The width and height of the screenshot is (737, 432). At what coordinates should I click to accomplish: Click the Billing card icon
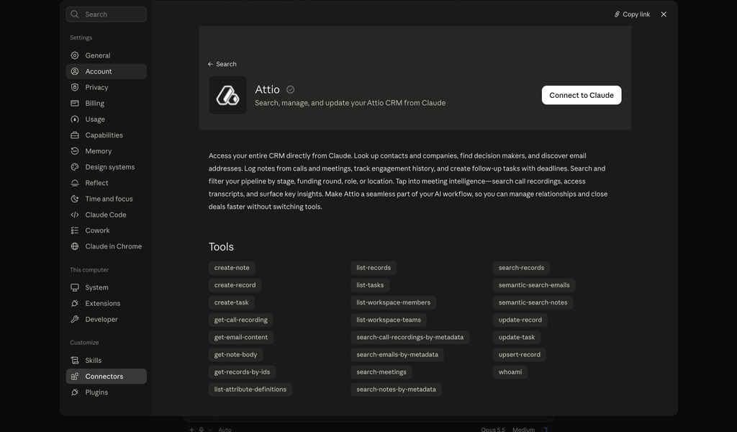coord(75,104)
